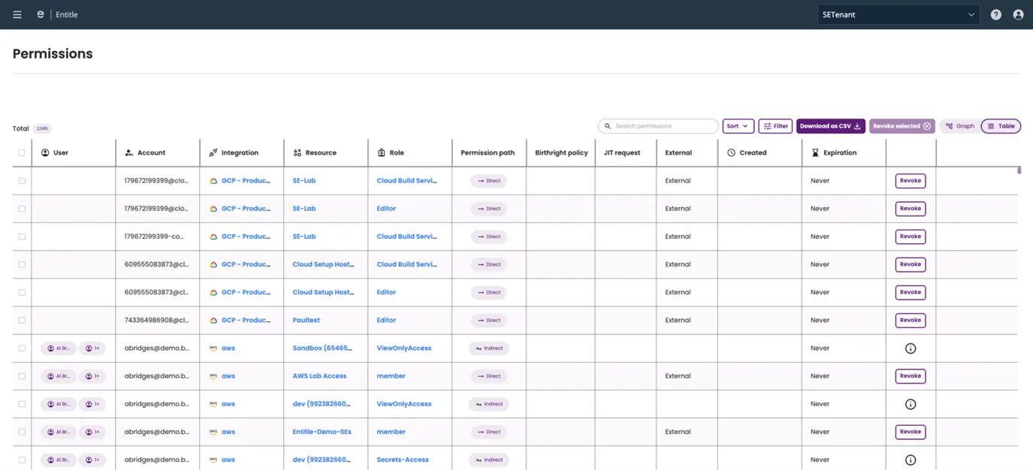The height and width of the screenshot is (470, 1033).
Task: Open the Sort dropdown
Action: click(738, 126)
